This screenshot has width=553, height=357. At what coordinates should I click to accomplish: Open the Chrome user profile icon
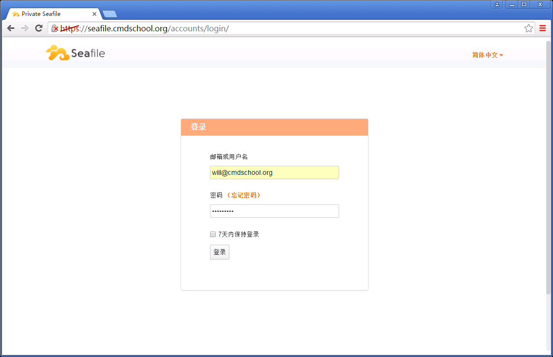[x=497, y=4]
